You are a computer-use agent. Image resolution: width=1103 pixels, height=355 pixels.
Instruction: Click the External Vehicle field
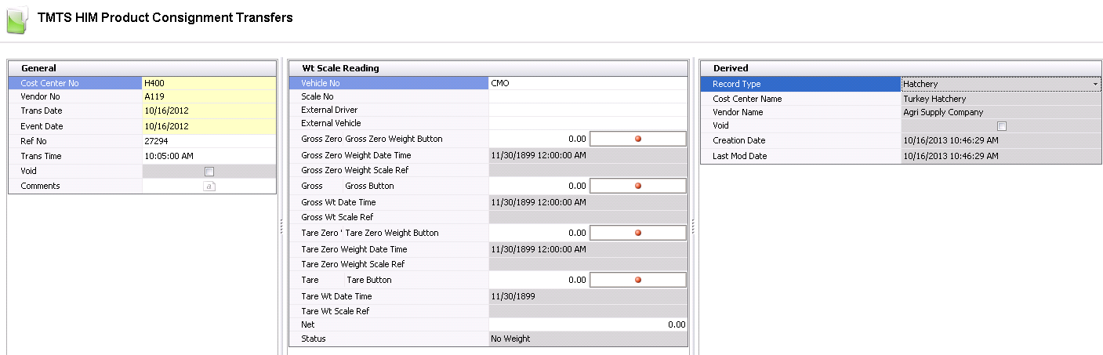(587, 123)
